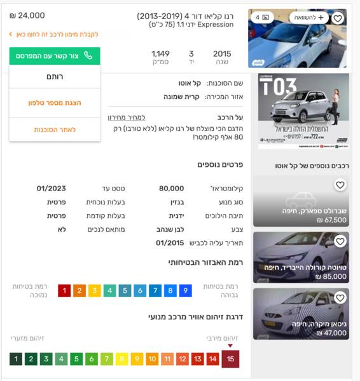Open the Toyota Corolla Hybrid listing
Viewport: 360px width, 381px height.
point(301,258)
